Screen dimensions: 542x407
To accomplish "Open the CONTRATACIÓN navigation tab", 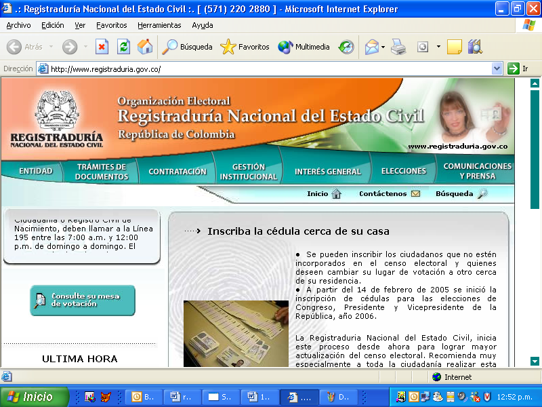I will 178,172.
